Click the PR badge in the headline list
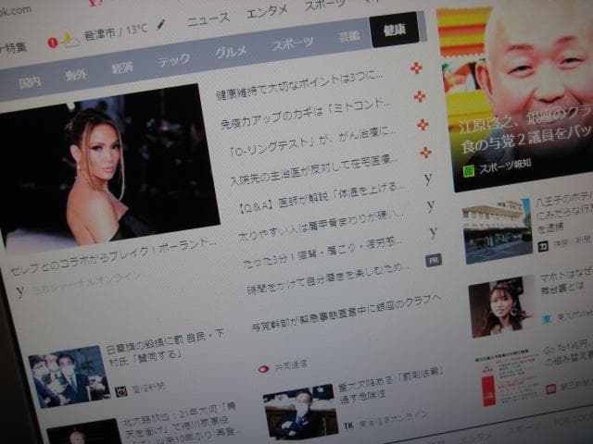Image resolution: width=593 pixels, height=444 pixels. [x=433, y=261]
